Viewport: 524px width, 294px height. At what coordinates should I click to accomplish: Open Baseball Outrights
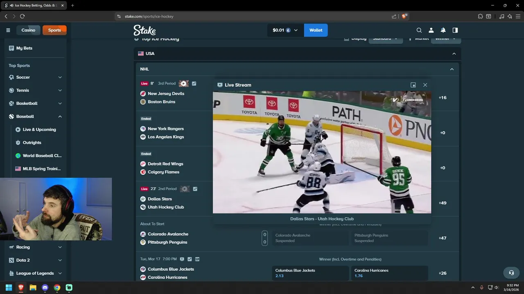pos(32,143)
